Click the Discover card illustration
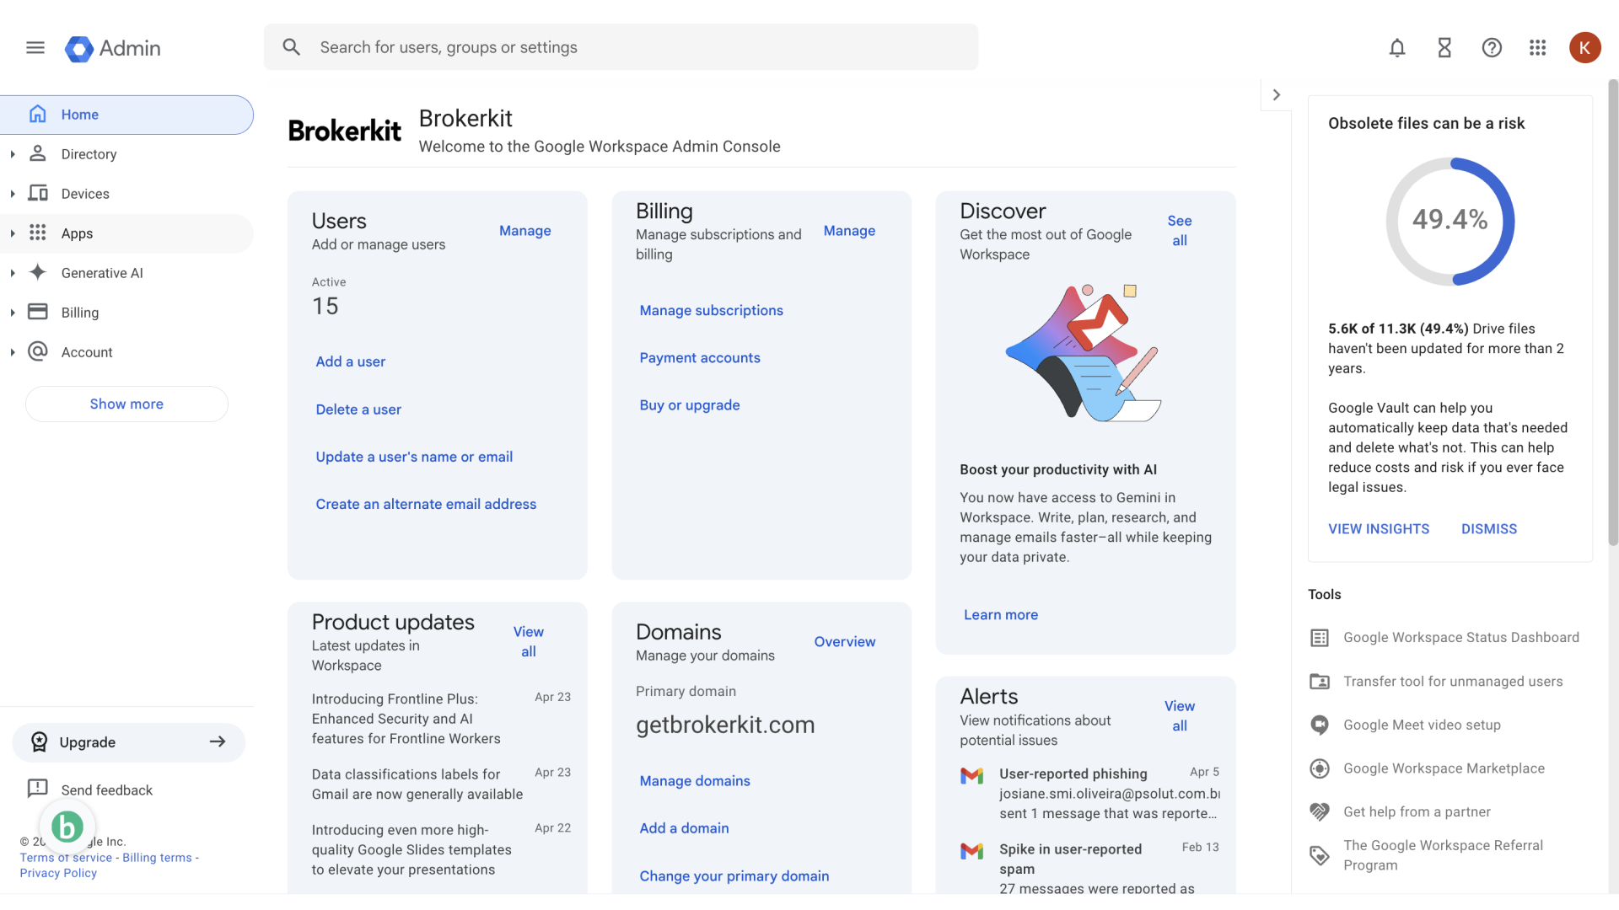Viewport: 1619px width, 910px height. pos(1084,352)
